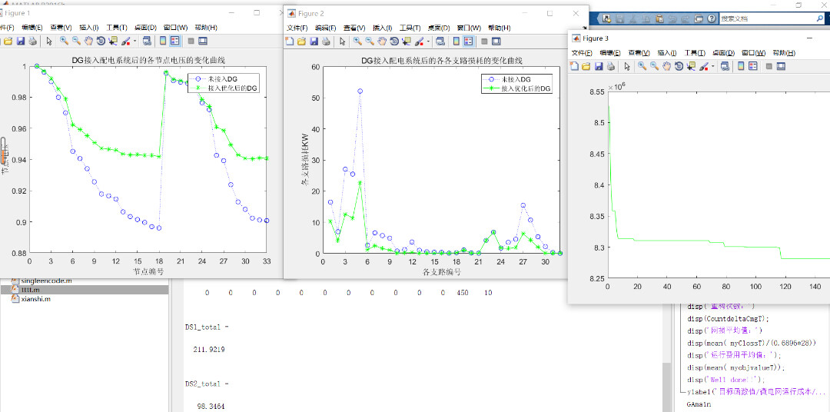
Task: Toggle Insert Legend in Figure 3
Action: [752, 66]
